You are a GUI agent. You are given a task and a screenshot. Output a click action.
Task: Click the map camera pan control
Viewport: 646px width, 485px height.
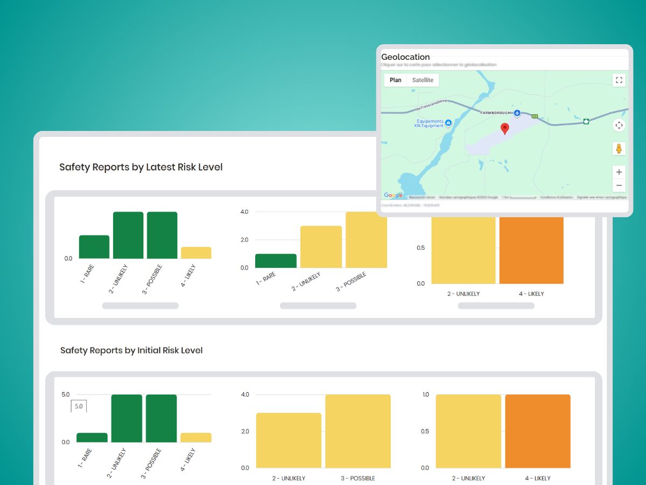click(x=619, y=126)
